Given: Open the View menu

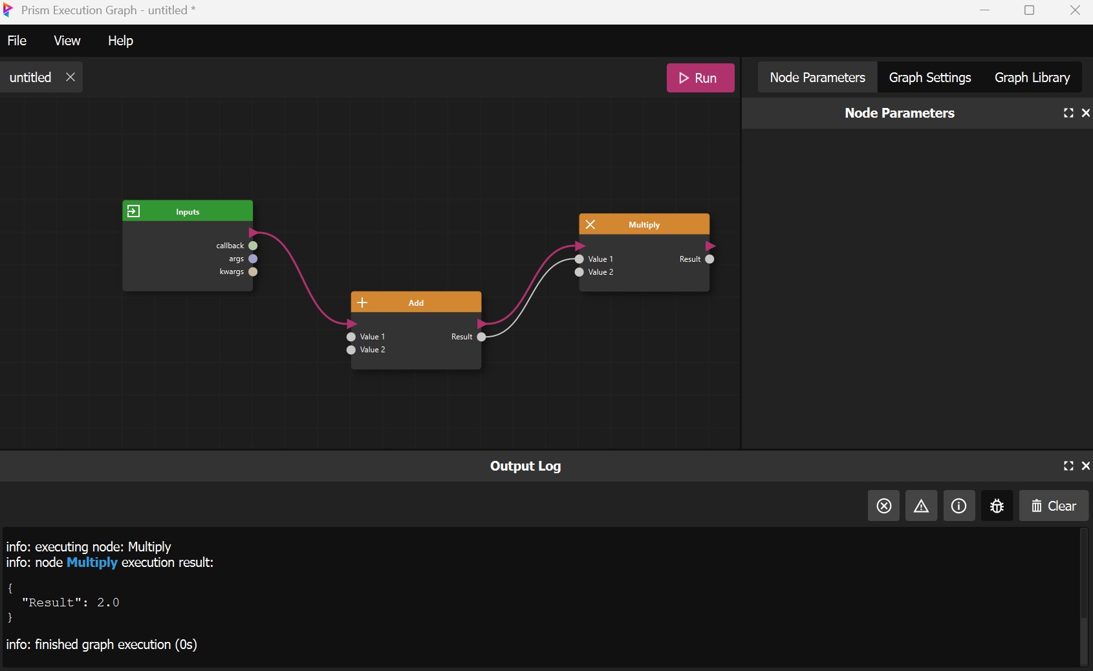Looking at the screenshot, I should 67,41.
